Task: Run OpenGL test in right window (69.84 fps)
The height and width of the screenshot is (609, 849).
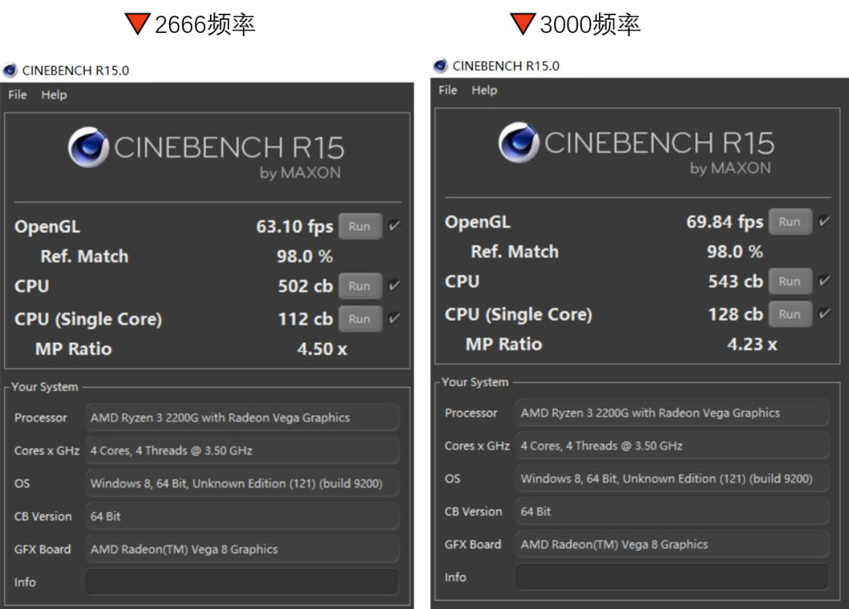Action: (790, 222)
